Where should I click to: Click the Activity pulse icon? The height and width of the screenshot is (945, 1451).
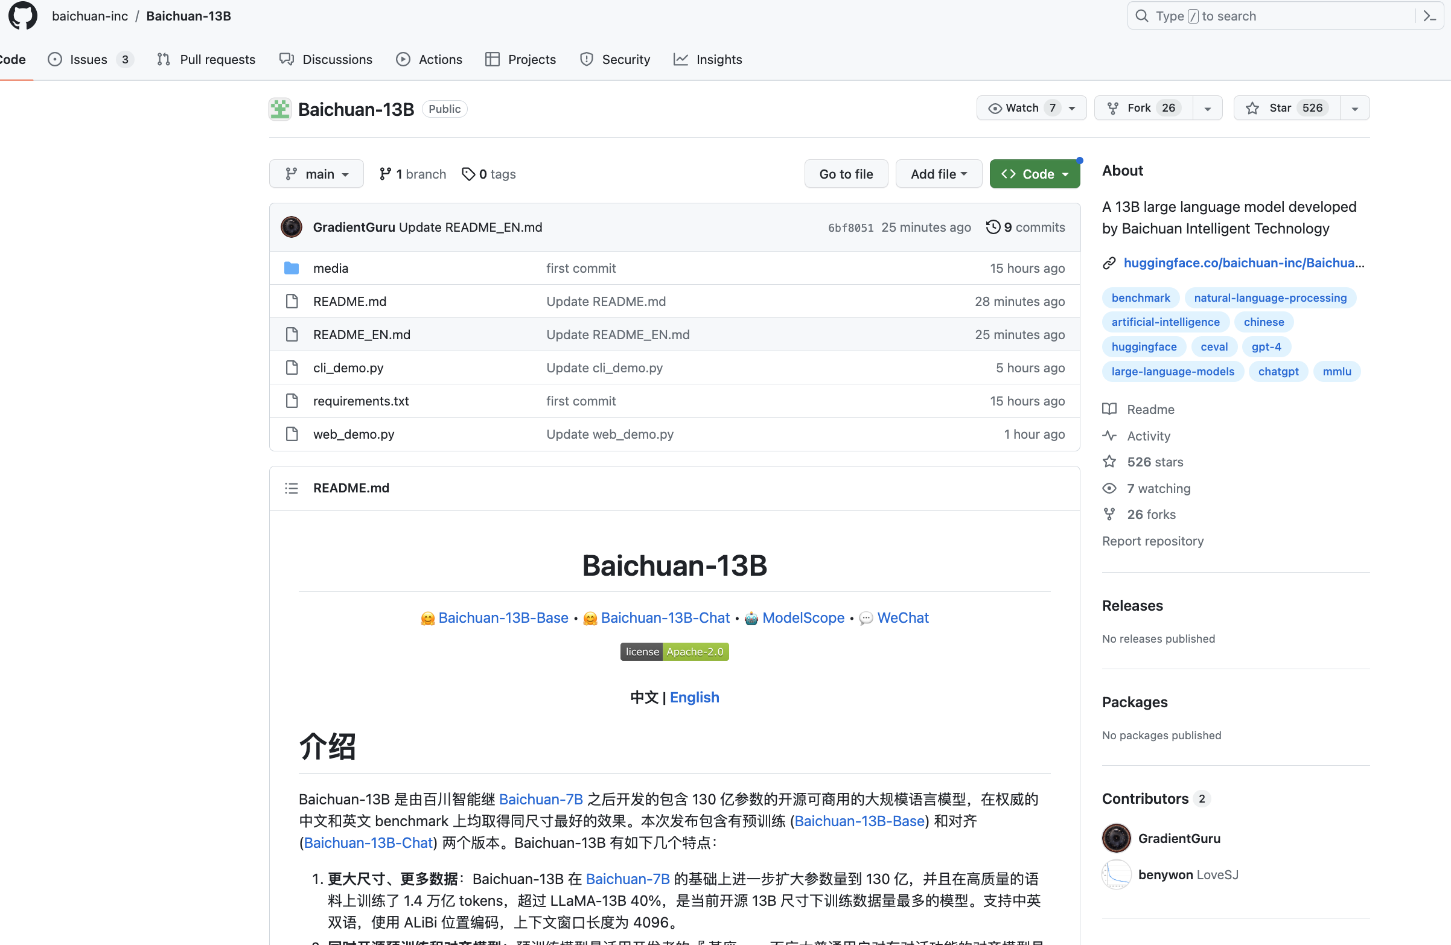click(x=1109, y=435)
